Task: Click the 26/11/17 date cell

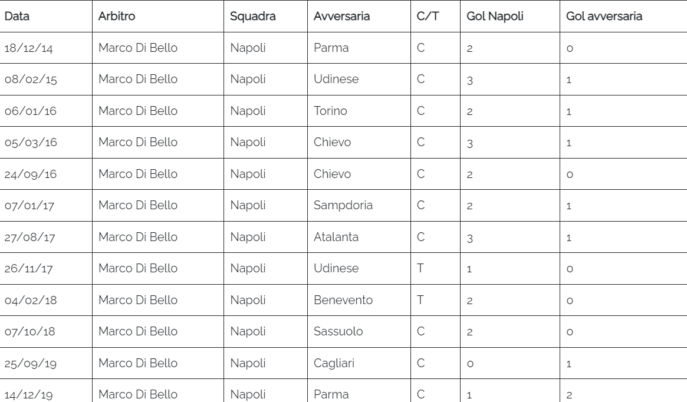Action: tap(27, 269)
